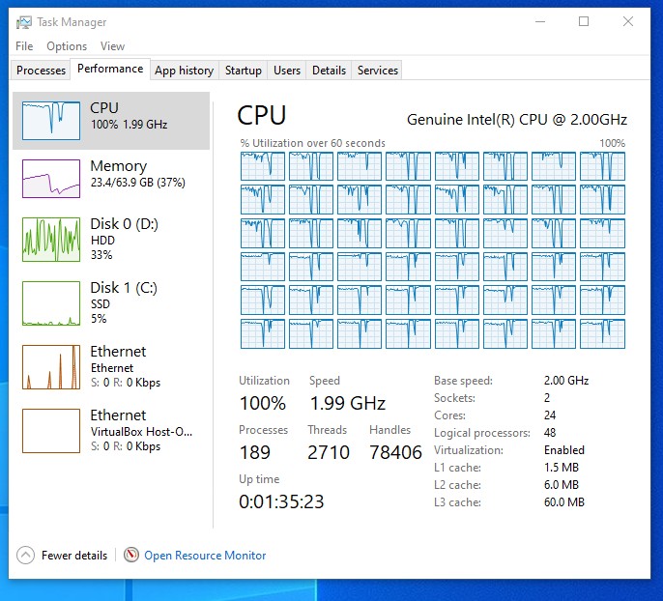Open the Startup tab
663x601 pixels.
(x=244, y=71)
